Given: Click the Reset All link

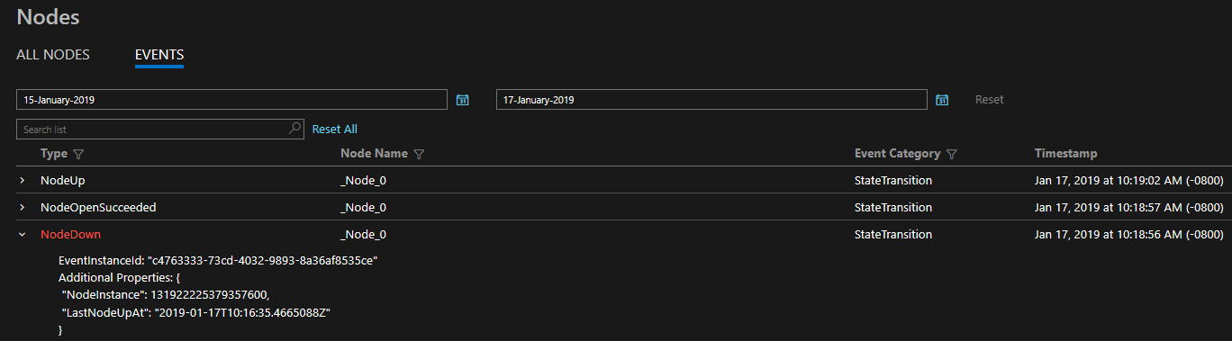Looking at the screenshot, I should [335, 130].
